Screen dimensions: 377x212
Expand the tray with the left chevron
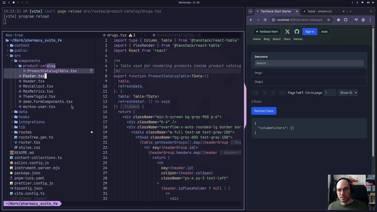pos(352,2)
